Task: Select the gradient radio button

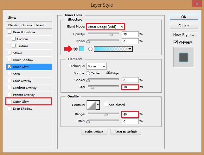Action: (91, 49)
